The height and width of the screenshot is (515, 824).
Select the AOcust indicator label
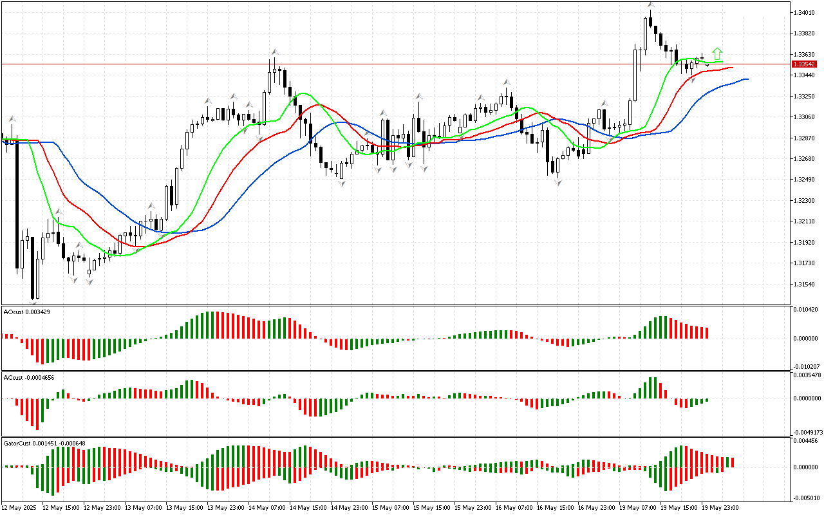click(x=35, y=312)
